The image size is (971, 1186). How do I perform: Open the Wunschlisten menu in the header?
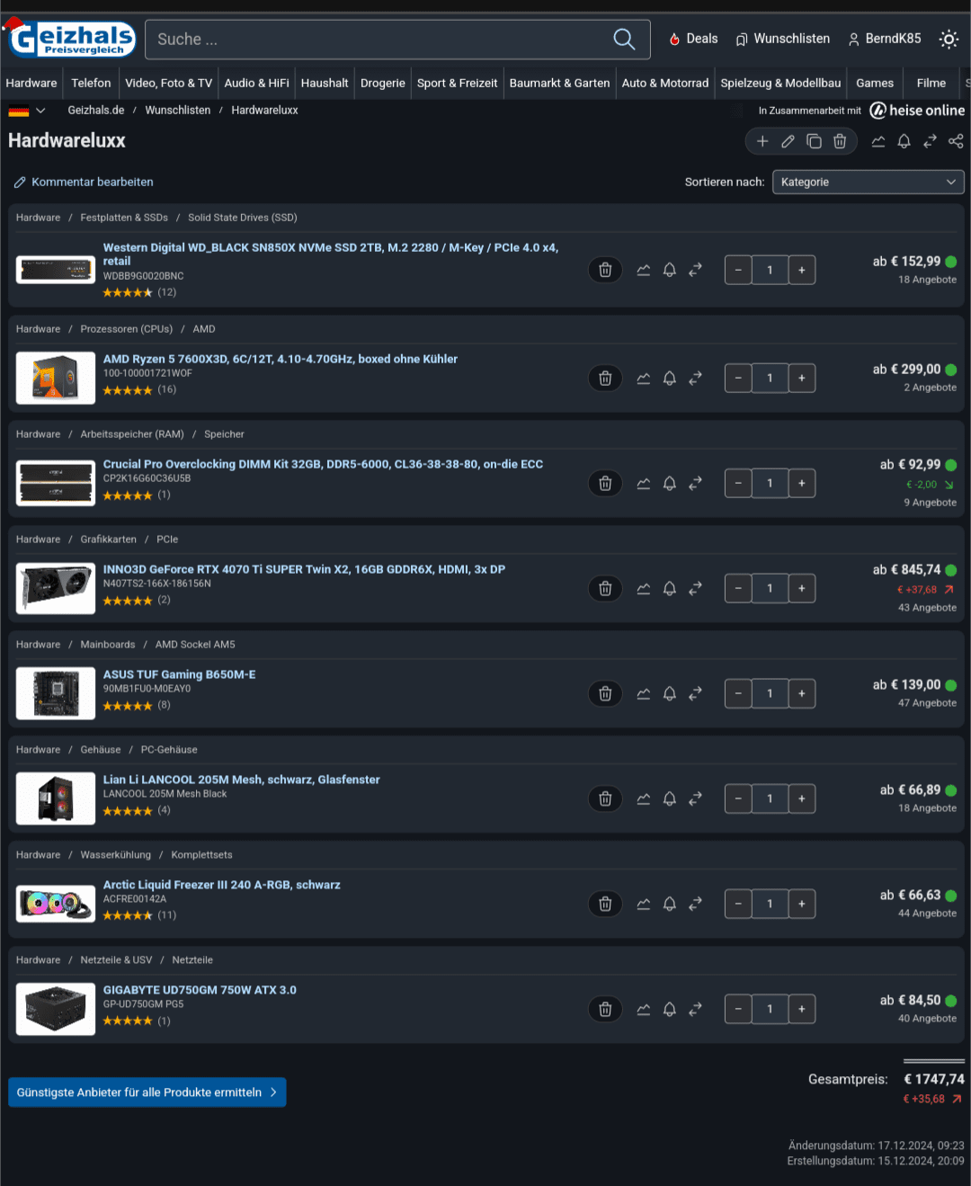point(782,39)
